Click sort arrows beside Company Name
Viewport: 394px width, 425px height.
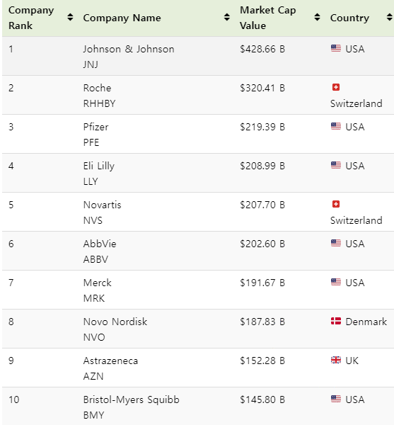click(227, 17)
